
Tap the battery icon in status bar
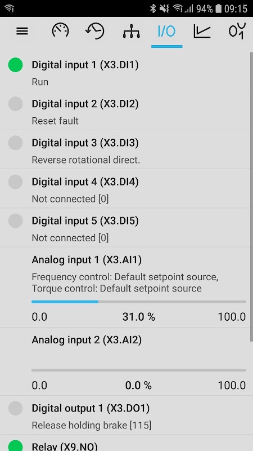click(x=219, y=8)
